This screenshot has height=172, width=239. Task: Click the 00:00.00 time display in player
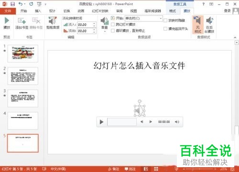pyautogui.click(x=164, y=122)
